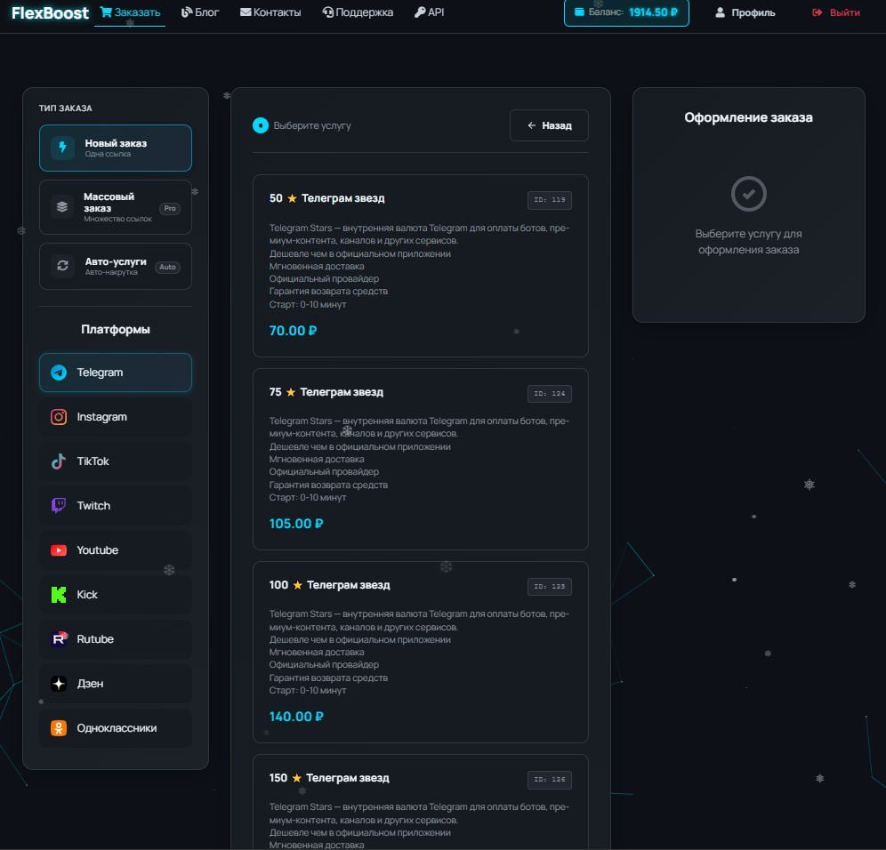Viewport: 886px width, 850px height.
Task: Click the Youtube play icon
Action: tap(59, 550)
